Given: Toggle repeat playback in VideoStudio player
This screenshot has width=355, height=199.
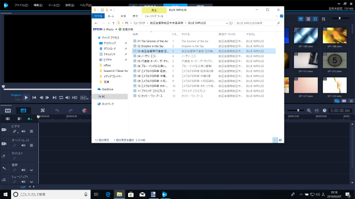Looking at the screenshot, I should (x=61, y=97).
